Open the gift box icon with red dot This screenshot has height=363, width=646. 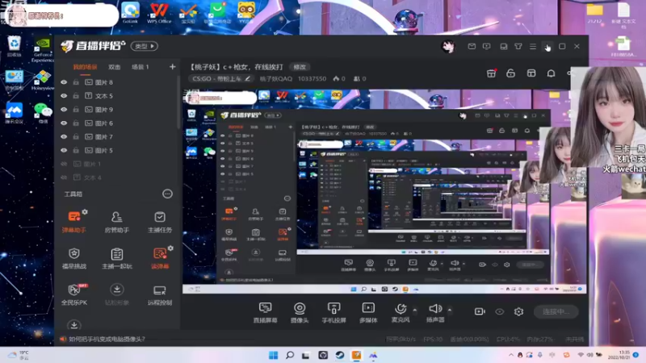[491, 73]
